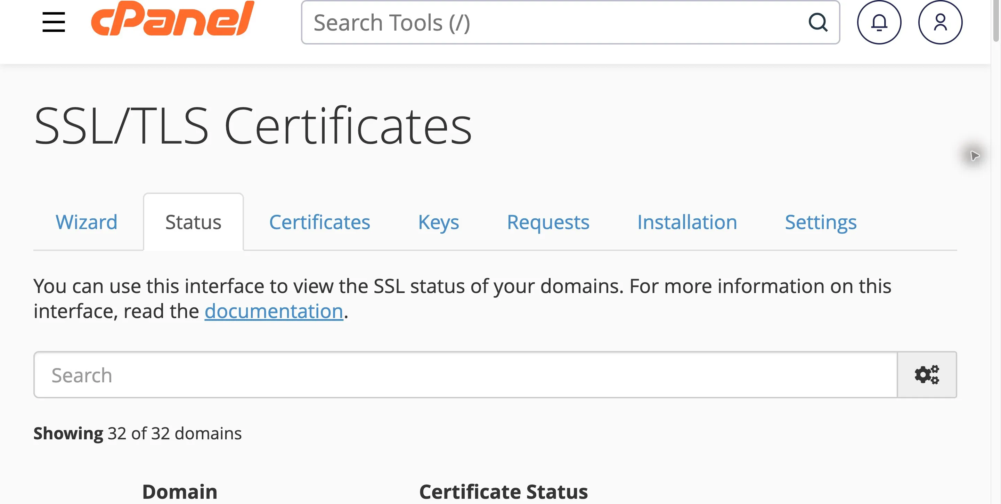Open the hamburger navigation menu
Screen dimensions: 1001x504
[54, 22]
